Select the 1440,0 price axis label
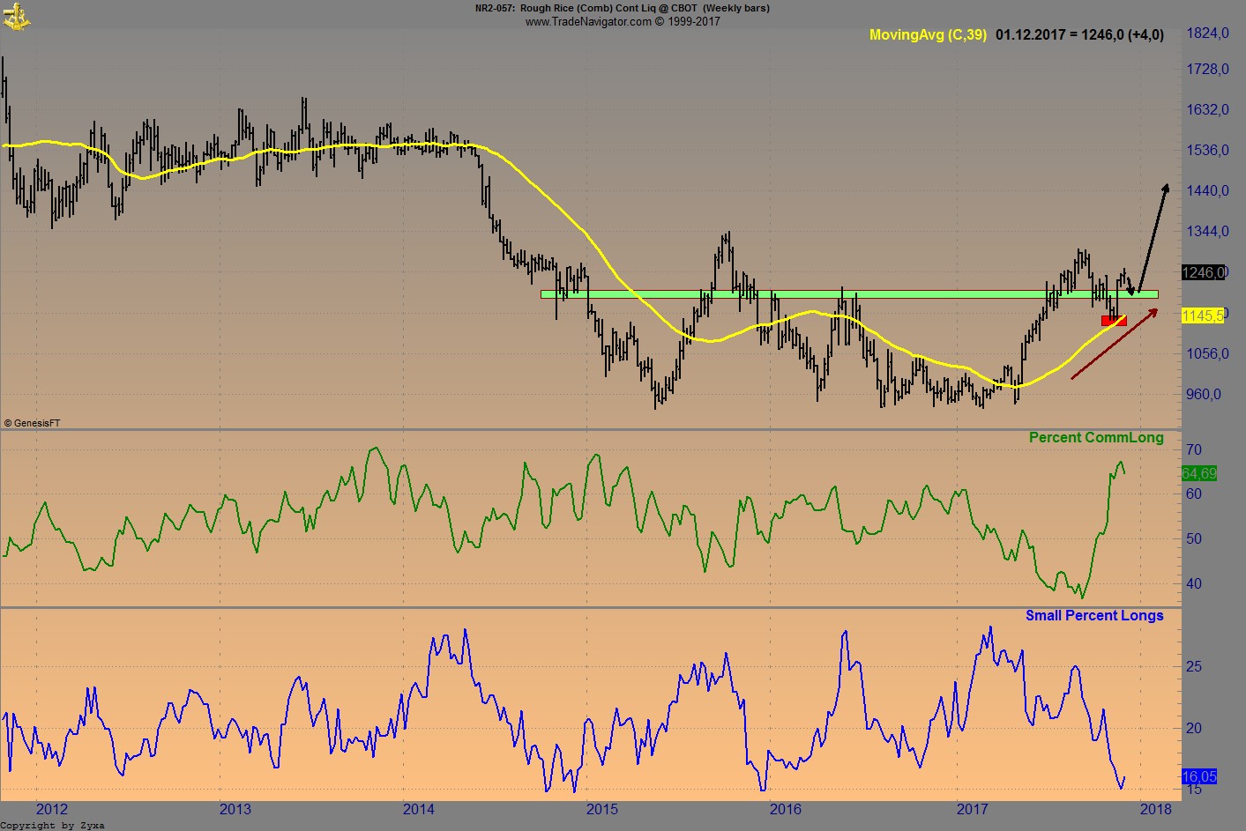The width and height of the screenshot is (1246, 831). click(1207, 191)
